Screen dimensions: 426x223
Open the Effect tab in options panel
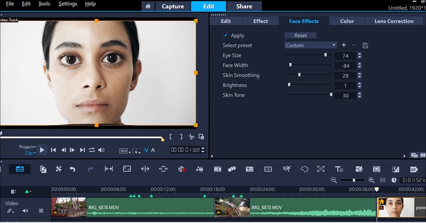pos(261,21)
